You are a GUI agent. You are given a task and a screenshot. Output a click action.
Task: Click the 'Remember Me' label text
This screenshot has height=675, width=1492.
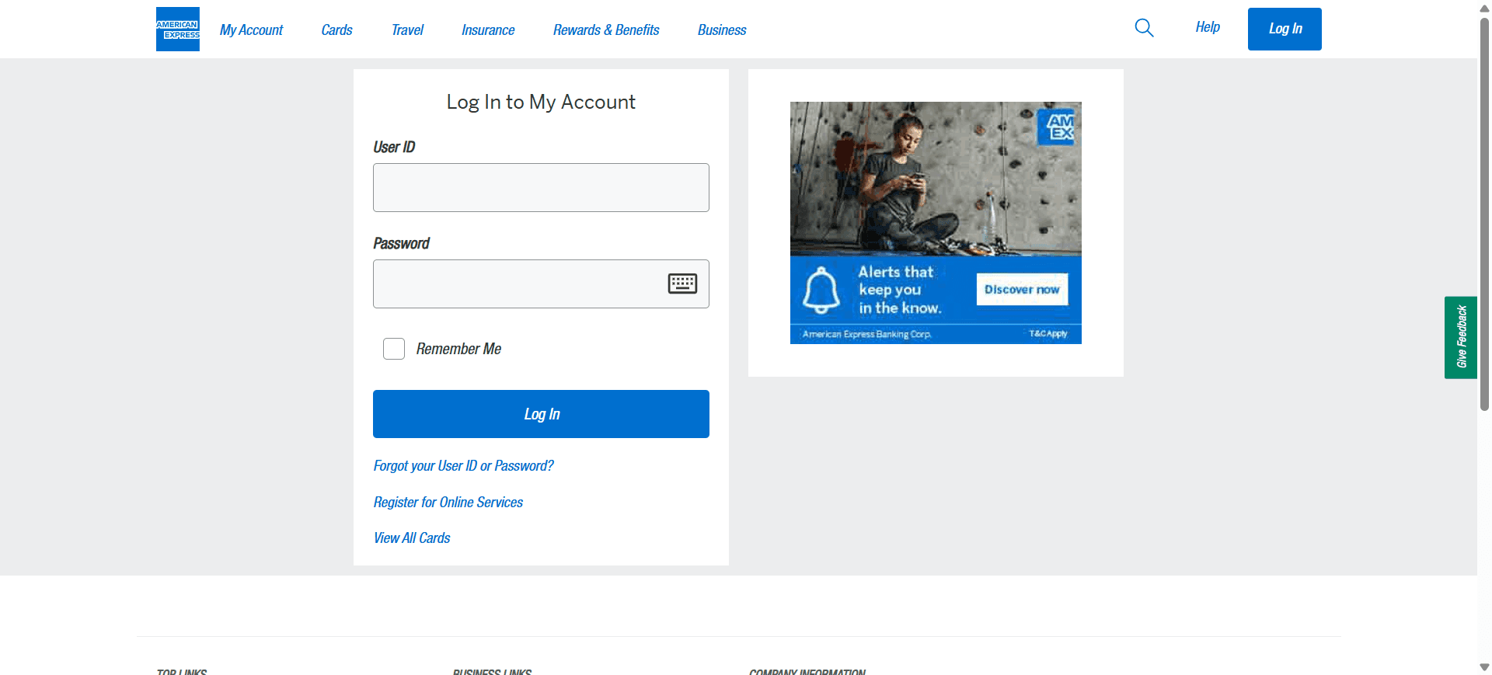coord(458,349)
